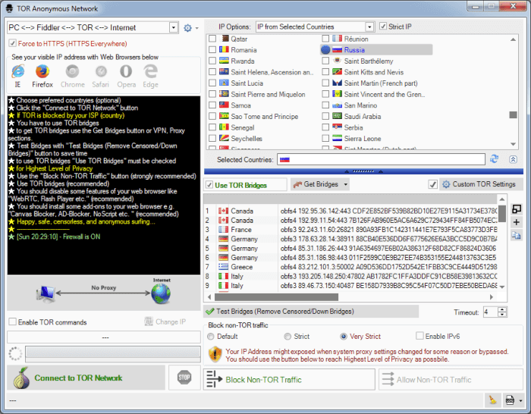This screenshot has height=414, width=531.
Task: Click the Internet globe icon
Action: (x=161, y=293)
